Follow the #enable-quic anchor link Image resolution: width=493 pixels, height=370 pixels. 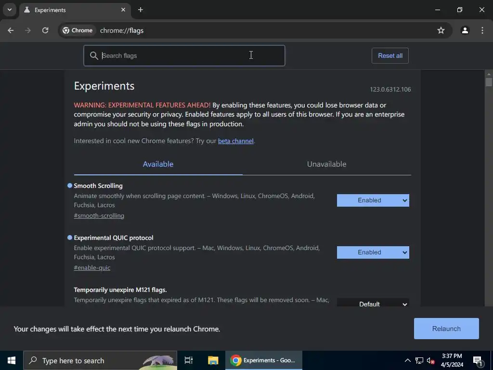[92, 268]
